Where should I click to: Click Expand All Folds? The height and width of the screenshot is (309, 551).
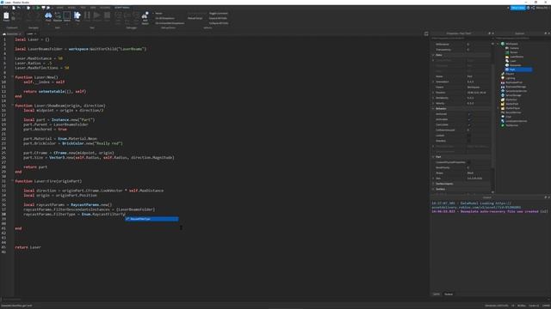(x=218, y=18)
